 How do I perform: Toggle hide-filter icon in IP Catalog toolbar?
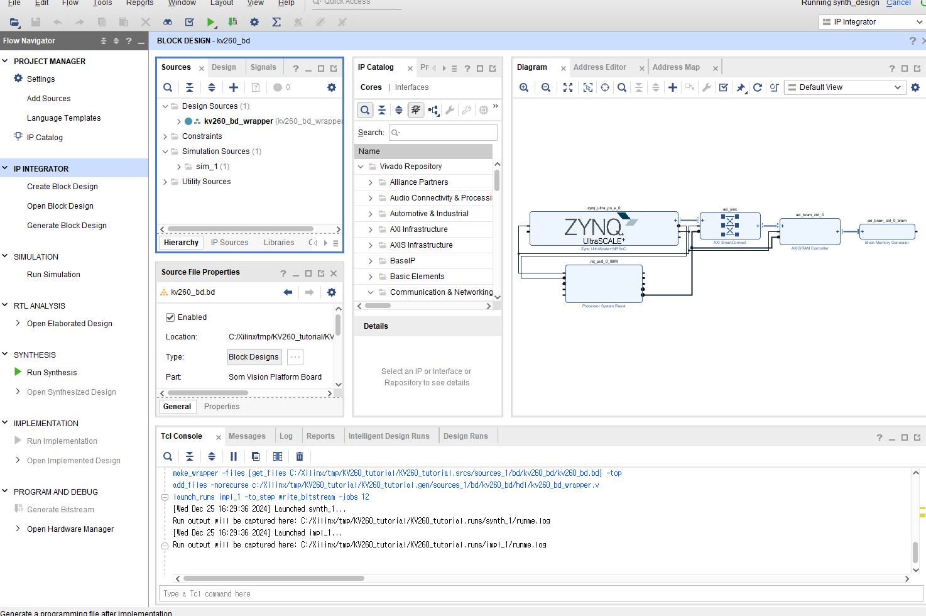tap(416, 110)
